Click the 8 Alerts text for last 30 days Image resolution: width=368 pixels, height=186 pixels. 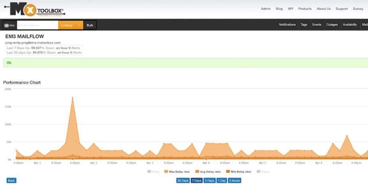pos(76,52)
